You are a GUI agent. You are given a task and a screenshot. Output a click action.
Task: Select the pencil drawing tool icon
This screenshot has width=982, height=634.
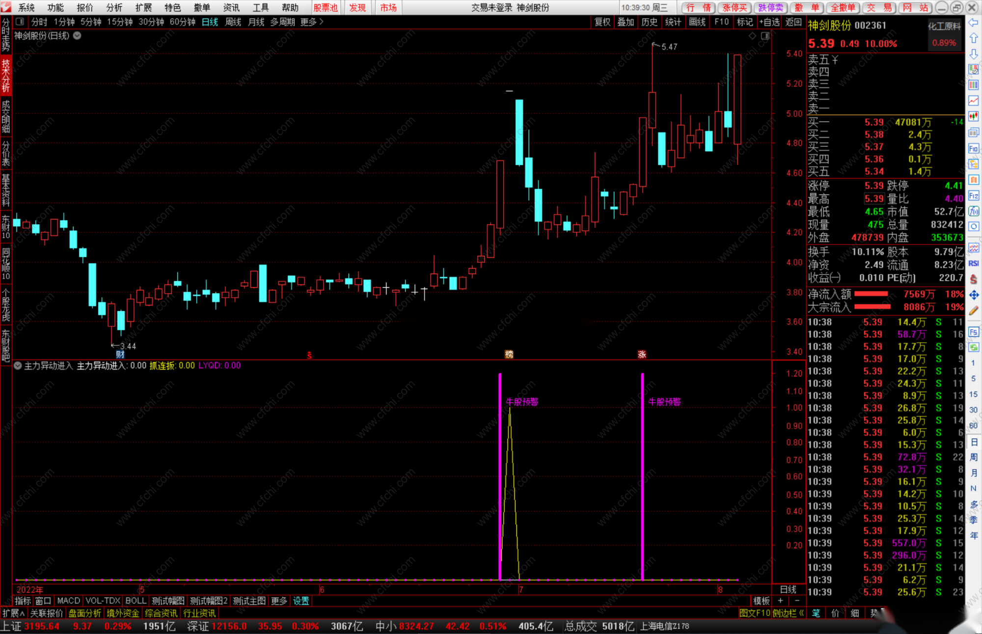(x=974, y=310)
